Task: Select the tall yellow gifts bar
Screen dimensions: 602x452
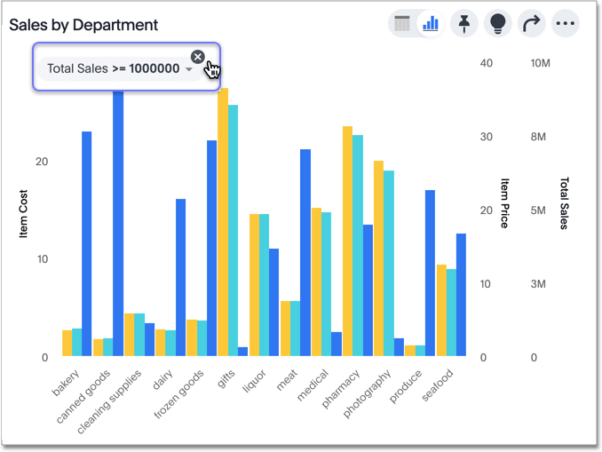Action: (x=223, y=222)
